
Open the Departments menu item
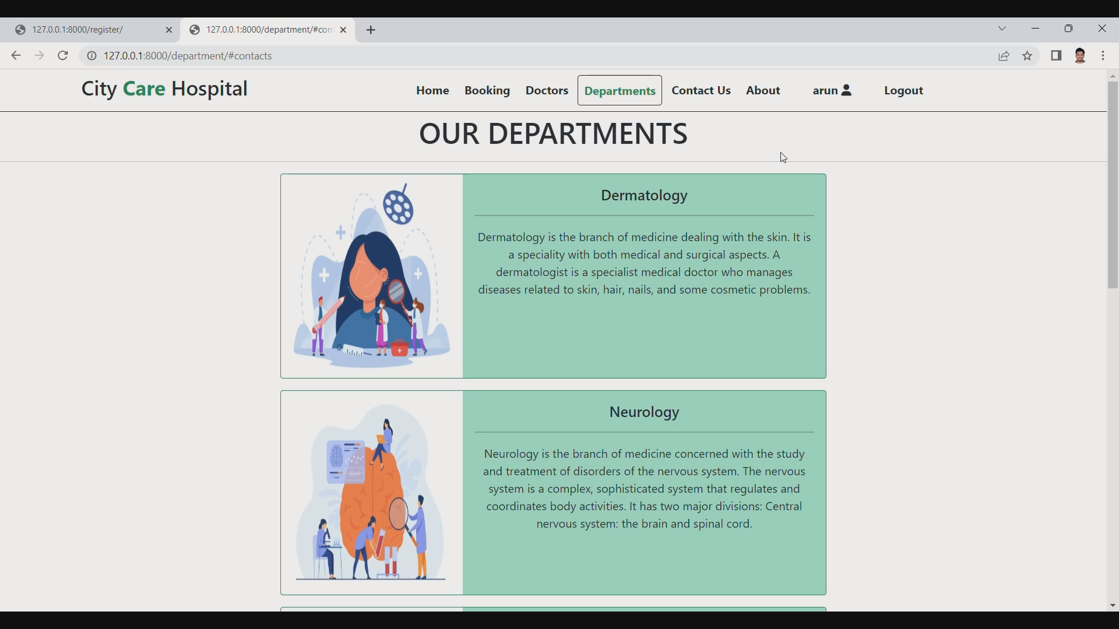(620, 91)
